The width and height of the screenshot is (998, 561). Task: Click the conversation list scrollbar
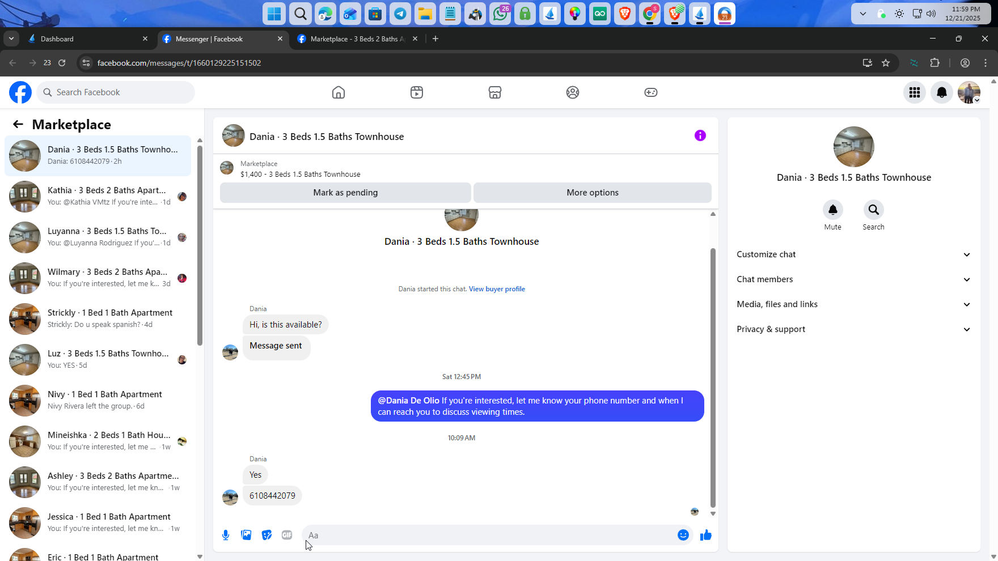[x=200, y=245]
